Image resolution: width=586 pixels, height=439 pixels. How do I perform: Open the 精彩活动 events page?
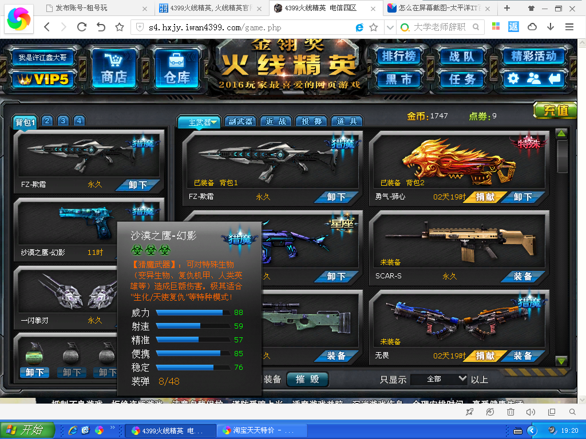534,57
